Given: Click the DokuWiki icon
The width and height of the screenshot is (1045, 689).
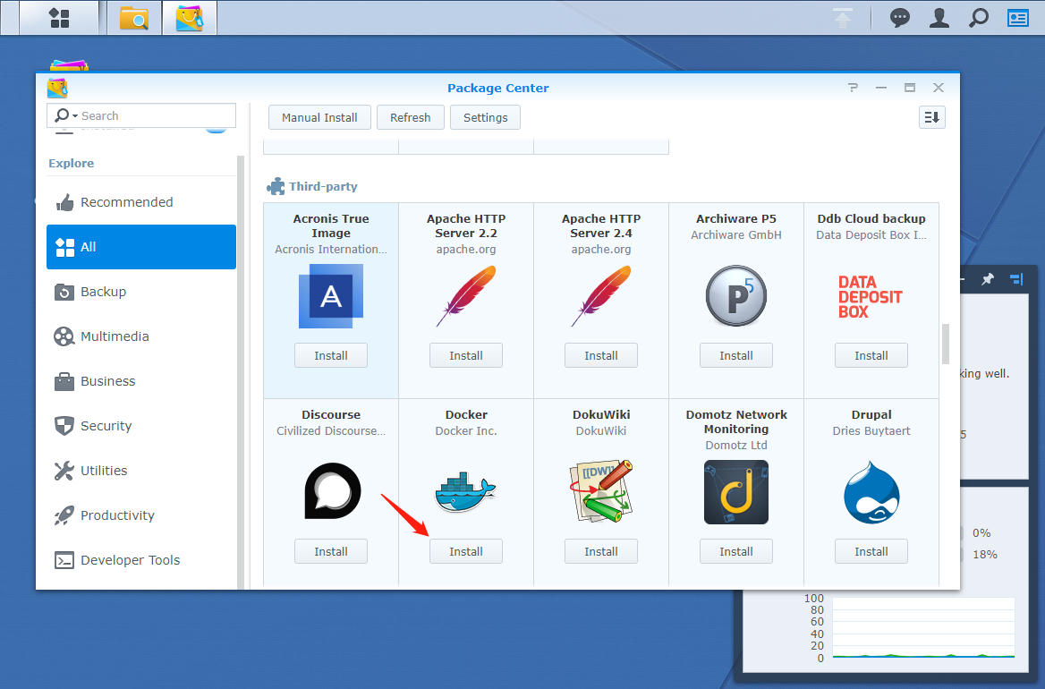Looking at the screenshot, I should click(601, 491).
